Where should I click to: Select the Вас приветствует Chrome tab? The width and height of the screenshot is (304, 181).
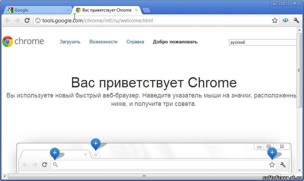point(107,10)
